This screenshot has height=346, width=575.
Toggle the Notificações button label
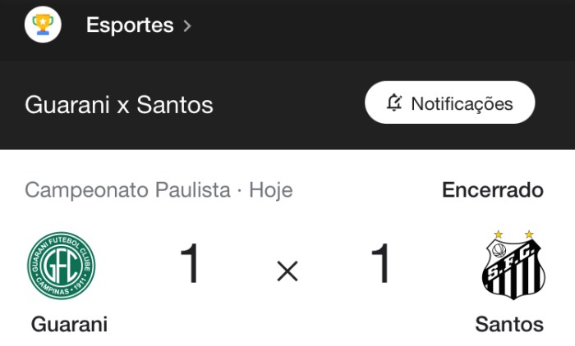[462, 104]
